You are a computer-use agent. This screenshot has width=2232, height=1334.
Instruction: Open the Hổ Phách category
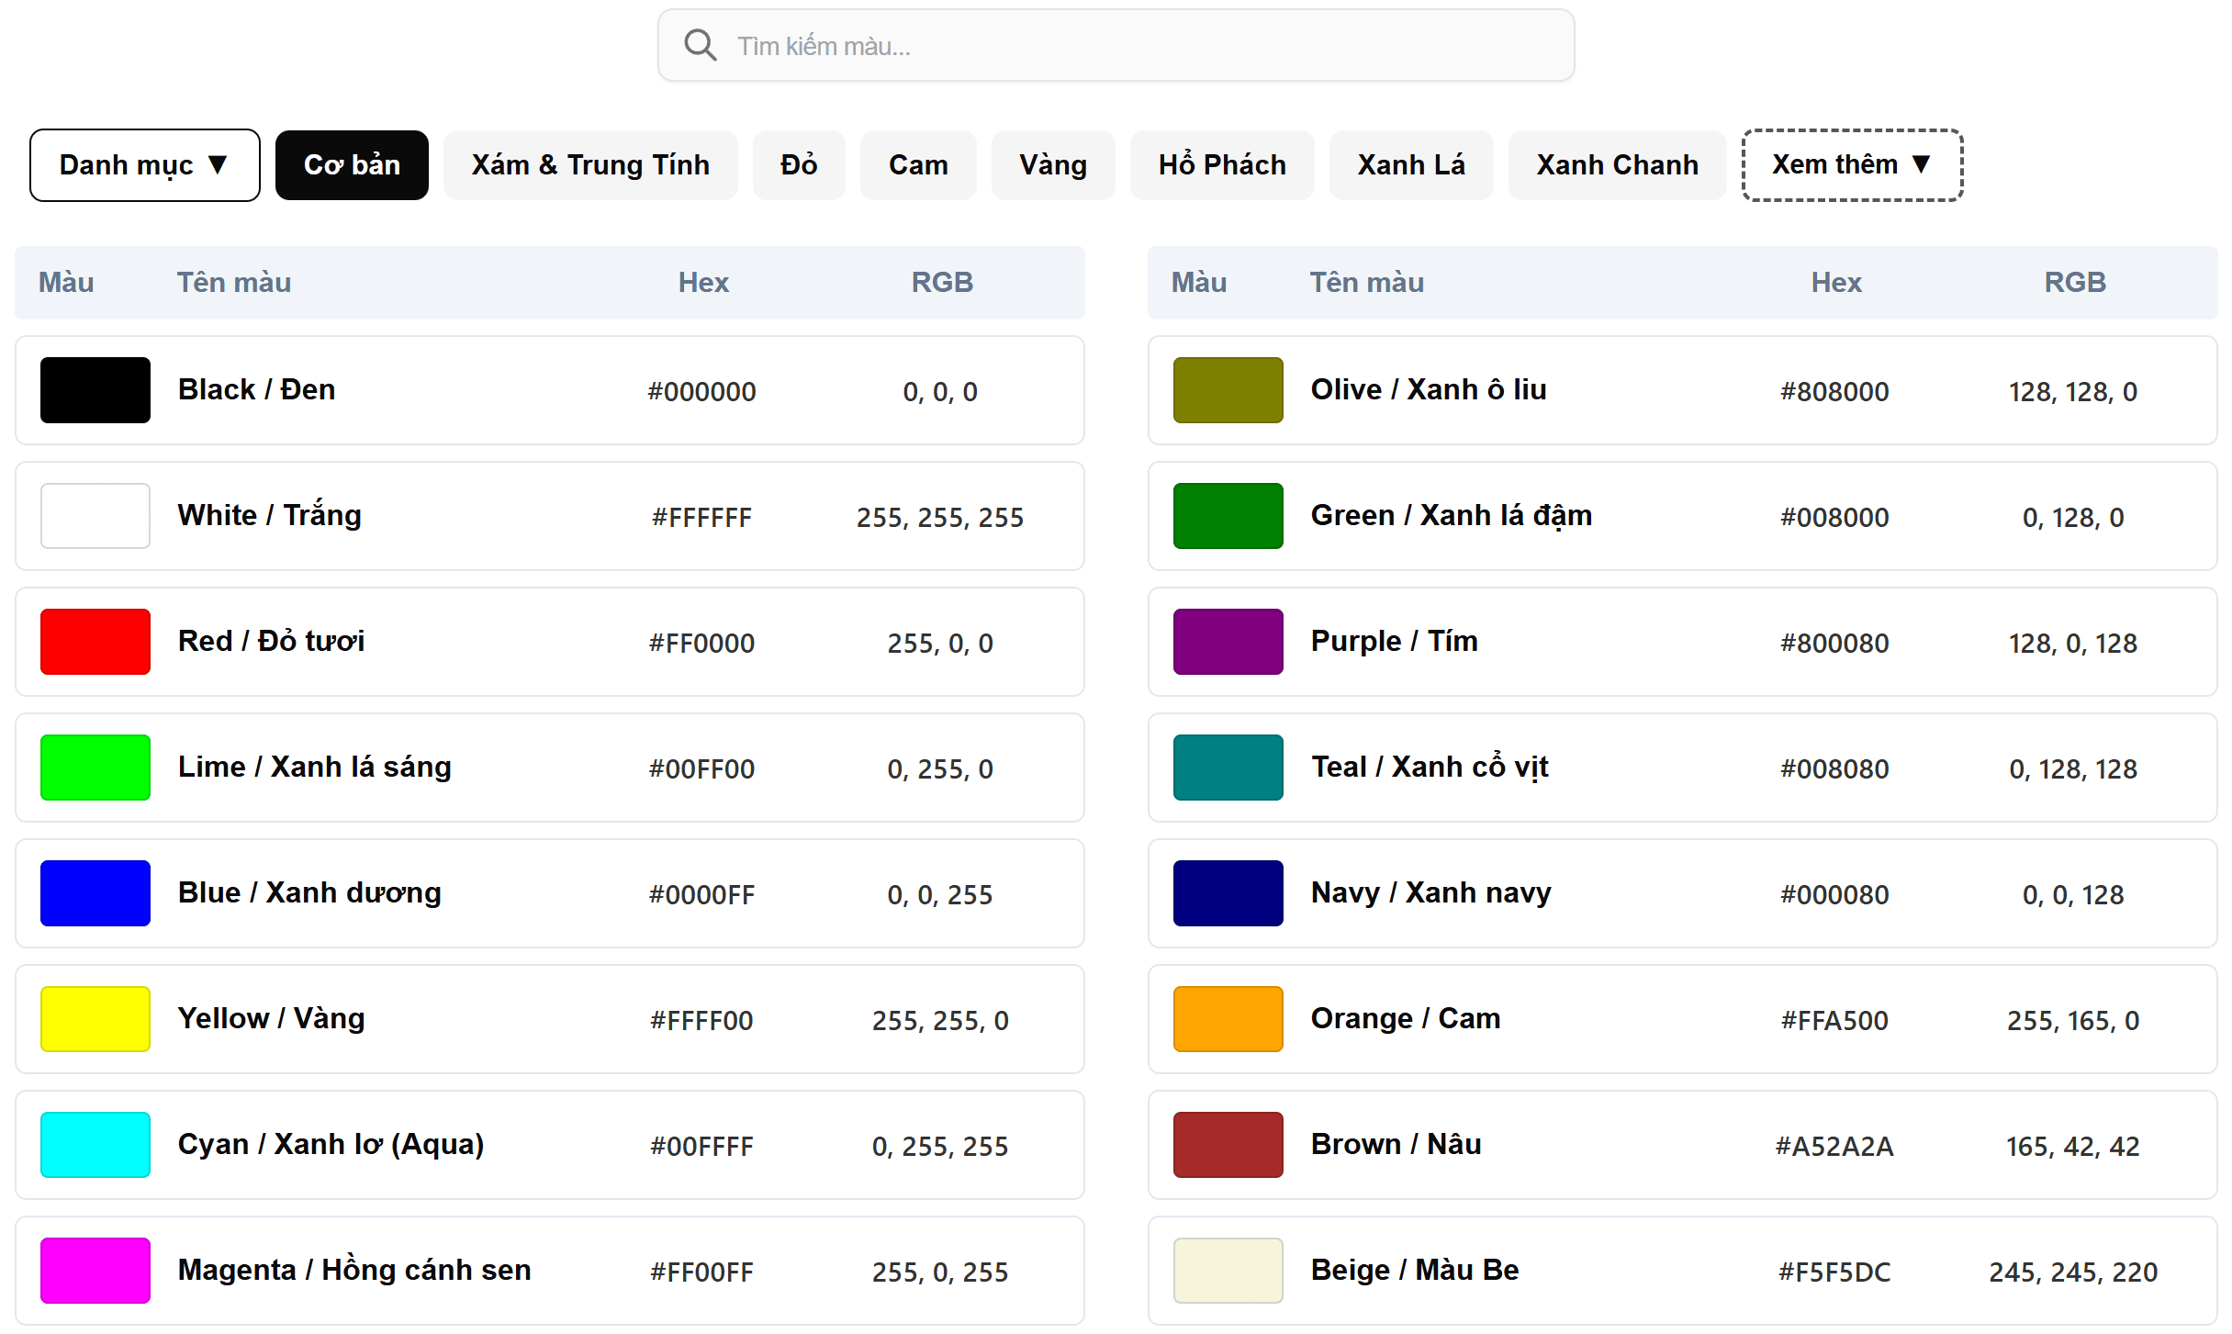1221,165
